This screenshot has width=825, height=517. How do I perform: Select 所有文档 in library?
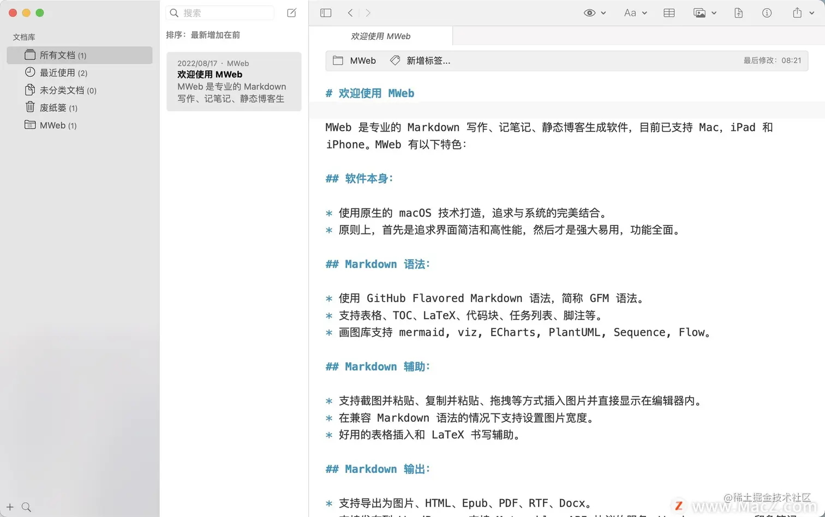(80, 55)
